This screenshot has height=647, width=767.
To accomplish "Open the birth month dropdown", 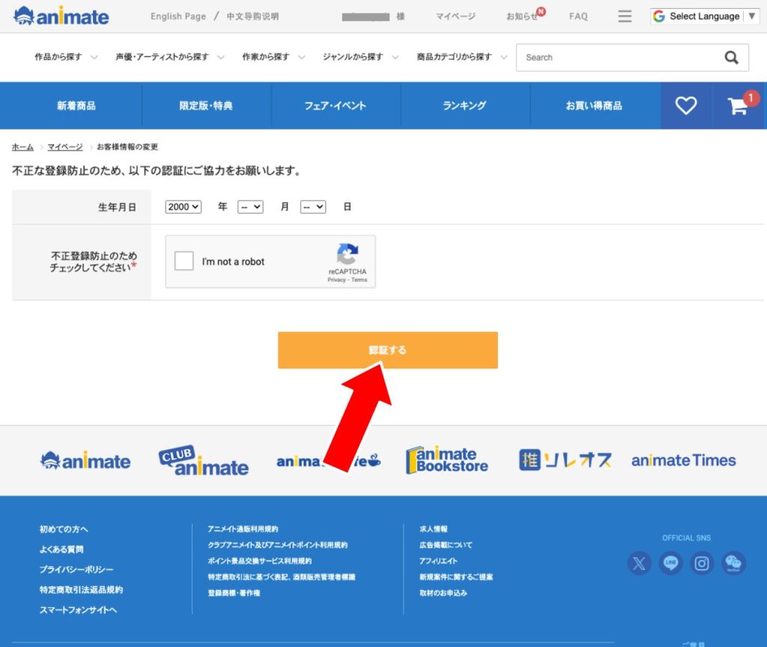I will click(x=250, y=207).
